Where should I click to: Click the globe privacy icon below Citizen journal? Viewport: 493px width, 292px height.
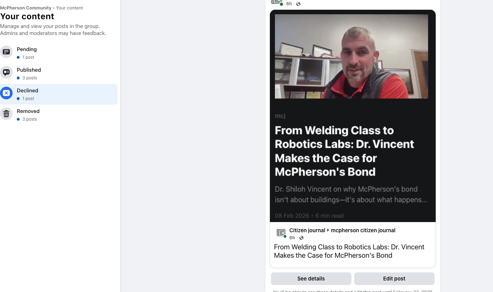(301, 238)
